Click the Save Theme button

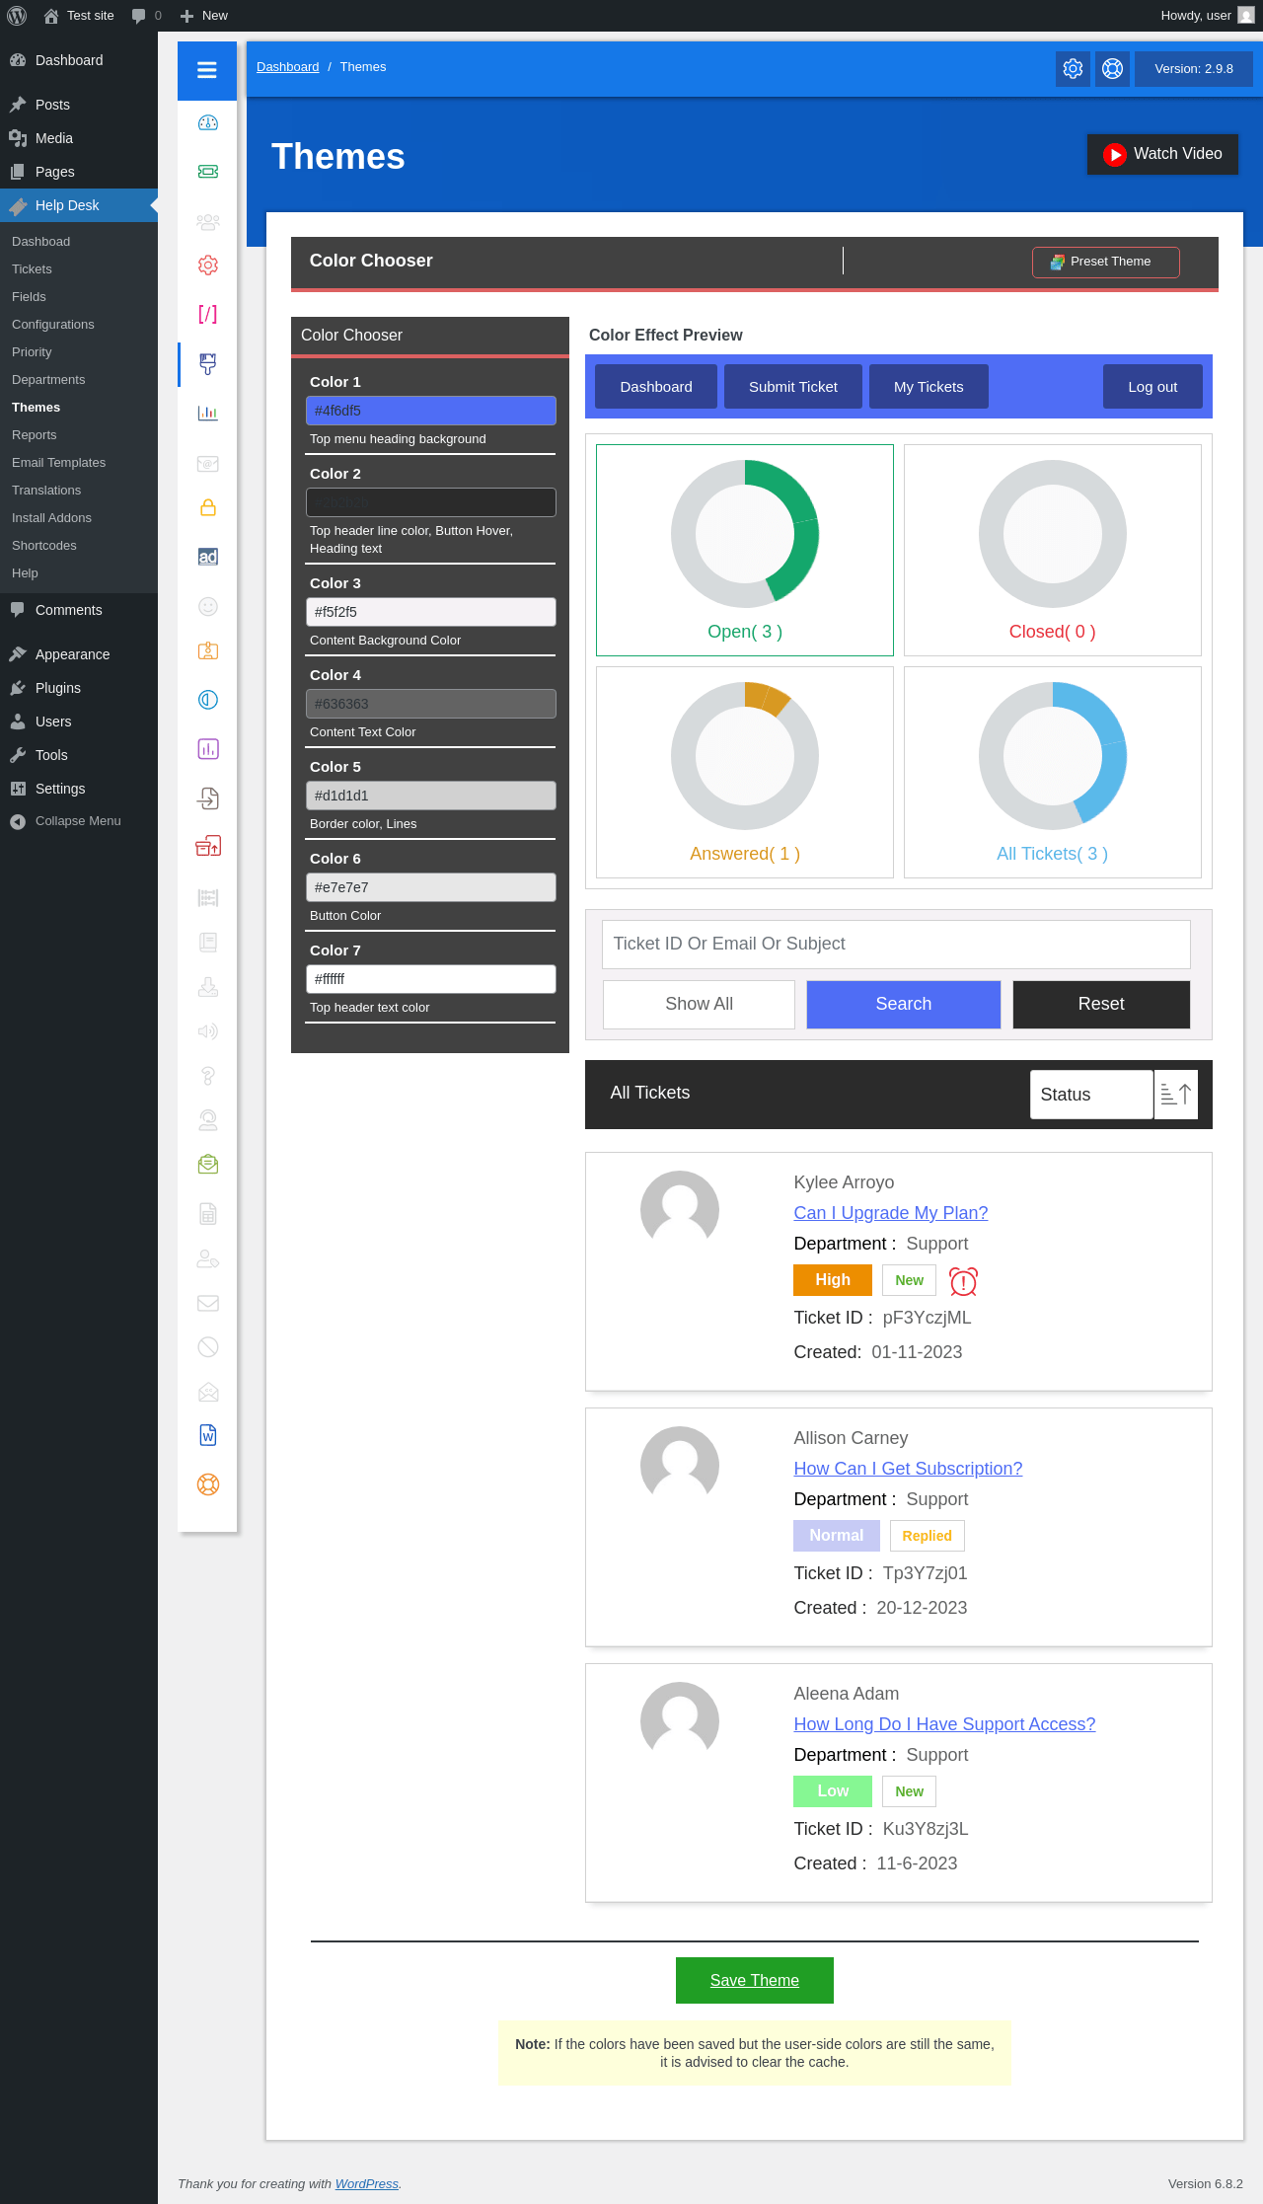pos(755,1980)
